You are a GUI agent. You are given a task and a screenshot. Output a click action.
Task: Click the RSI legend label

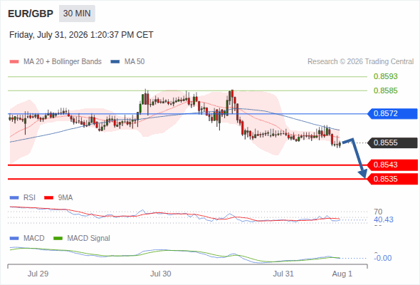(29, 198)
